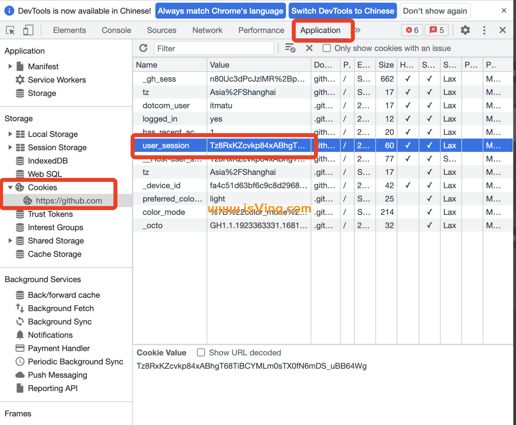This screenshot has width=516, height=425.
Task: Refresh the cookies list
Action: coord(143,48)
